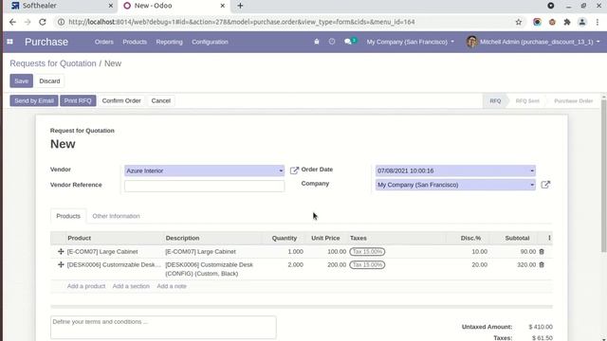Click the browser address bar
The image size is (607, 341).
[x=286, y=22]
